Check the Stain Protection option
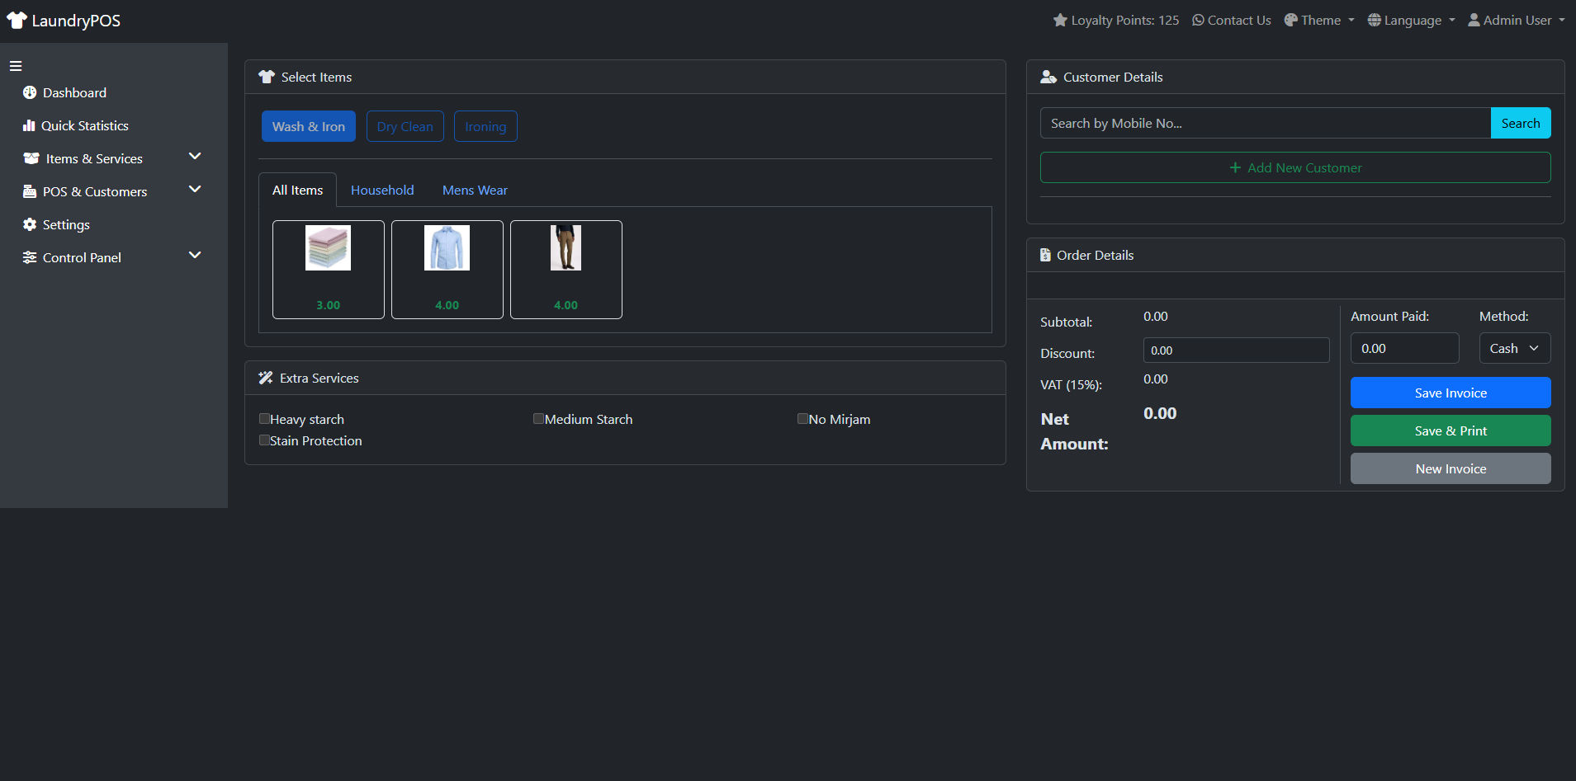 (264, 440)
